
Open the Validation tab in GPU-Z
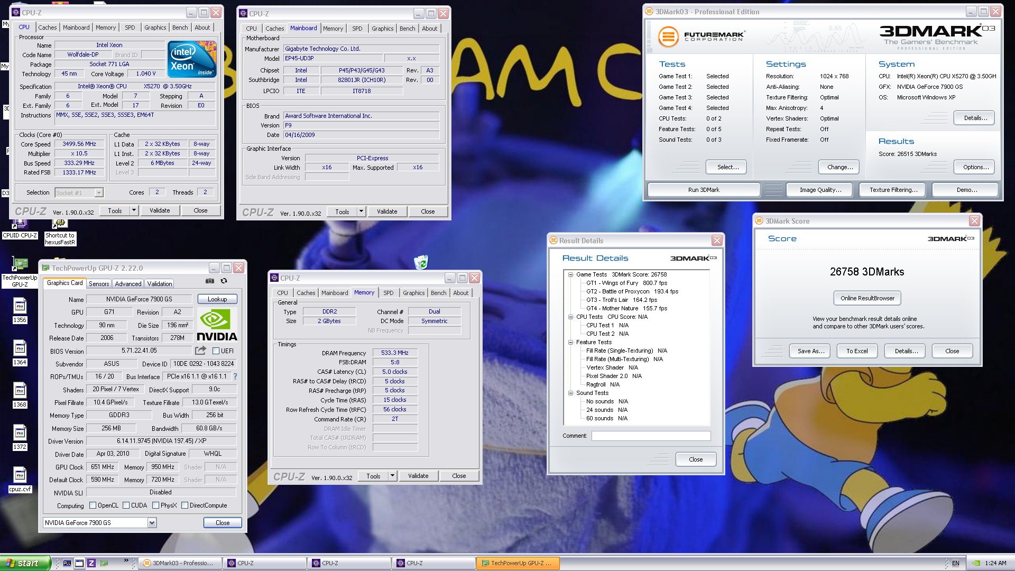(x=160, y=284)
